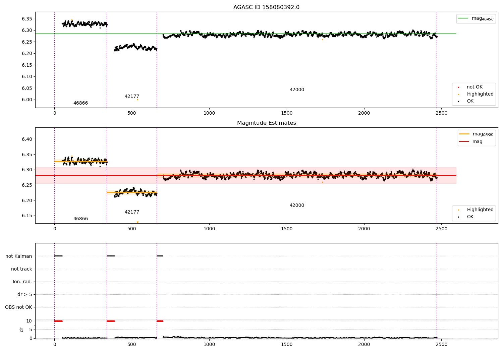Select "6.25" on the top plot's y-axis
The height and width of the screenshot is (352, 503).
pos(27,42)
